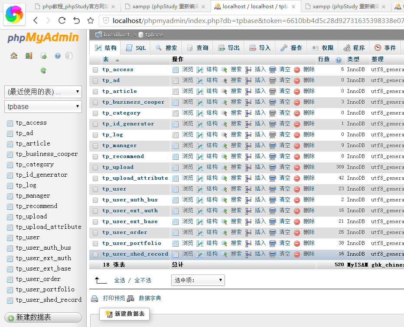Click the phpMyAdmin home icon
Image resolution: width=404 pixels, height=327 pixels.
[x=14, y=56]
